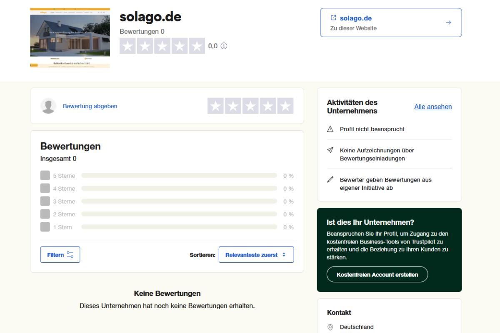This screenshot has height=333, width=500.
Task: Click the Filtern button
Action: click(60, 254)
